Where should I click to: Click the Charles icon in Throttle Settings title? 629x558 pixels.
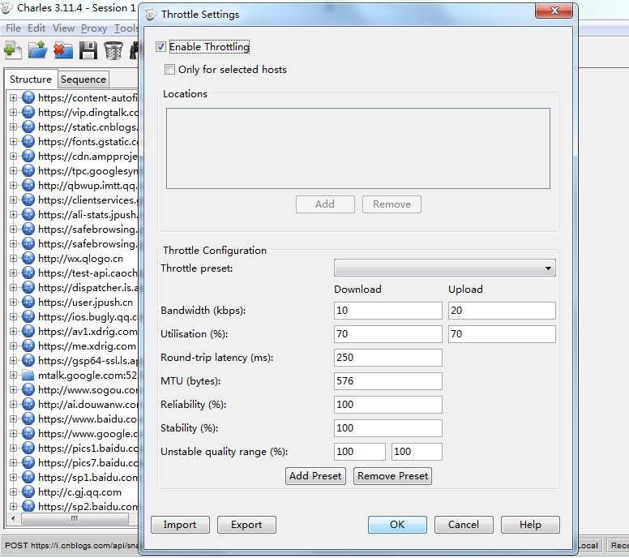click(151, 15)
